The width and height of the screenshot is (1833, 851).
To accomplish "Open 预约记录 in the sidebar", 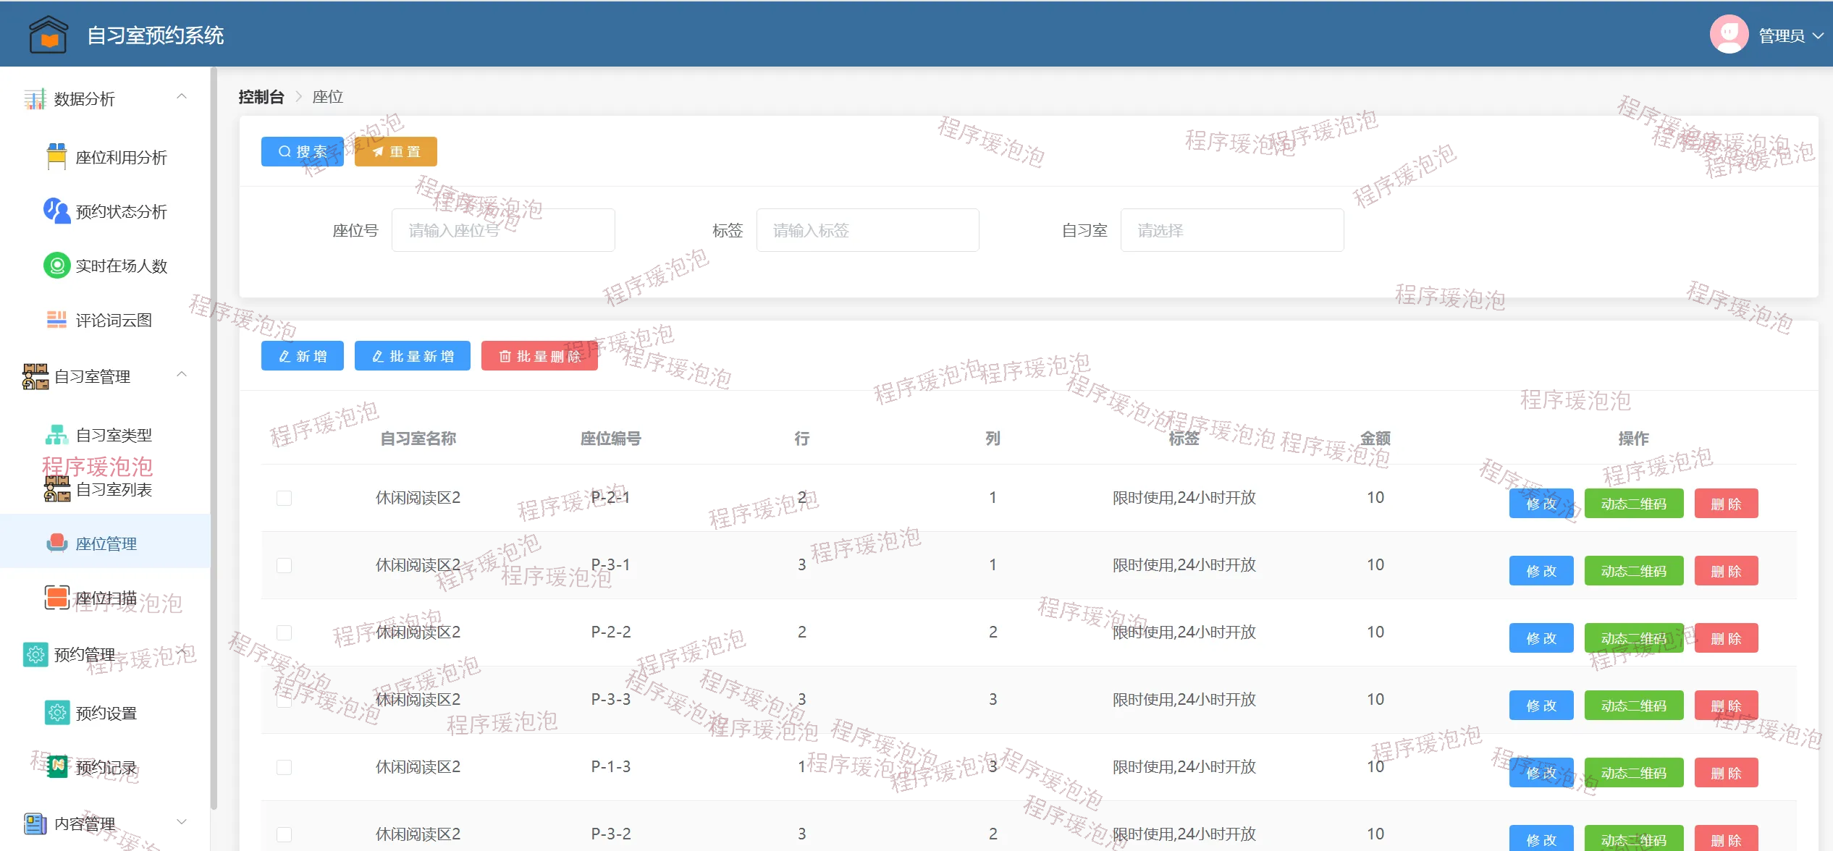I will 106,767.
